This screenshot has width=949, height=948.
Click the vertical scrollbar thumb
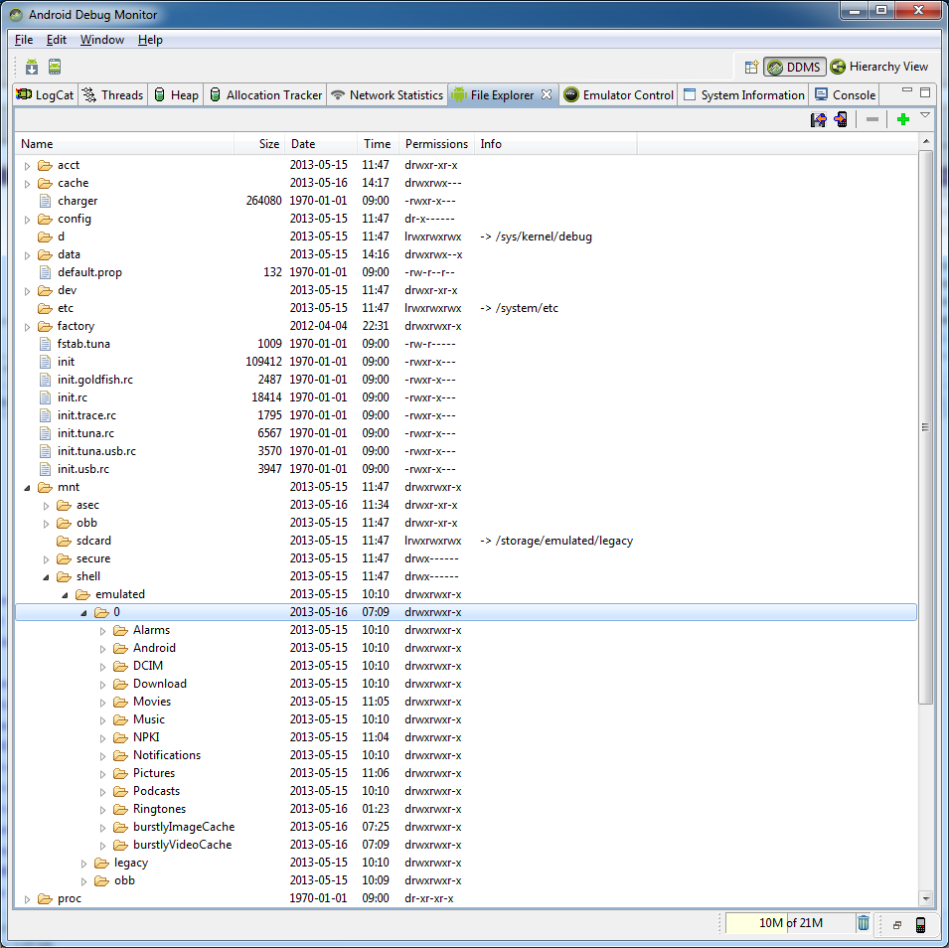925,427
